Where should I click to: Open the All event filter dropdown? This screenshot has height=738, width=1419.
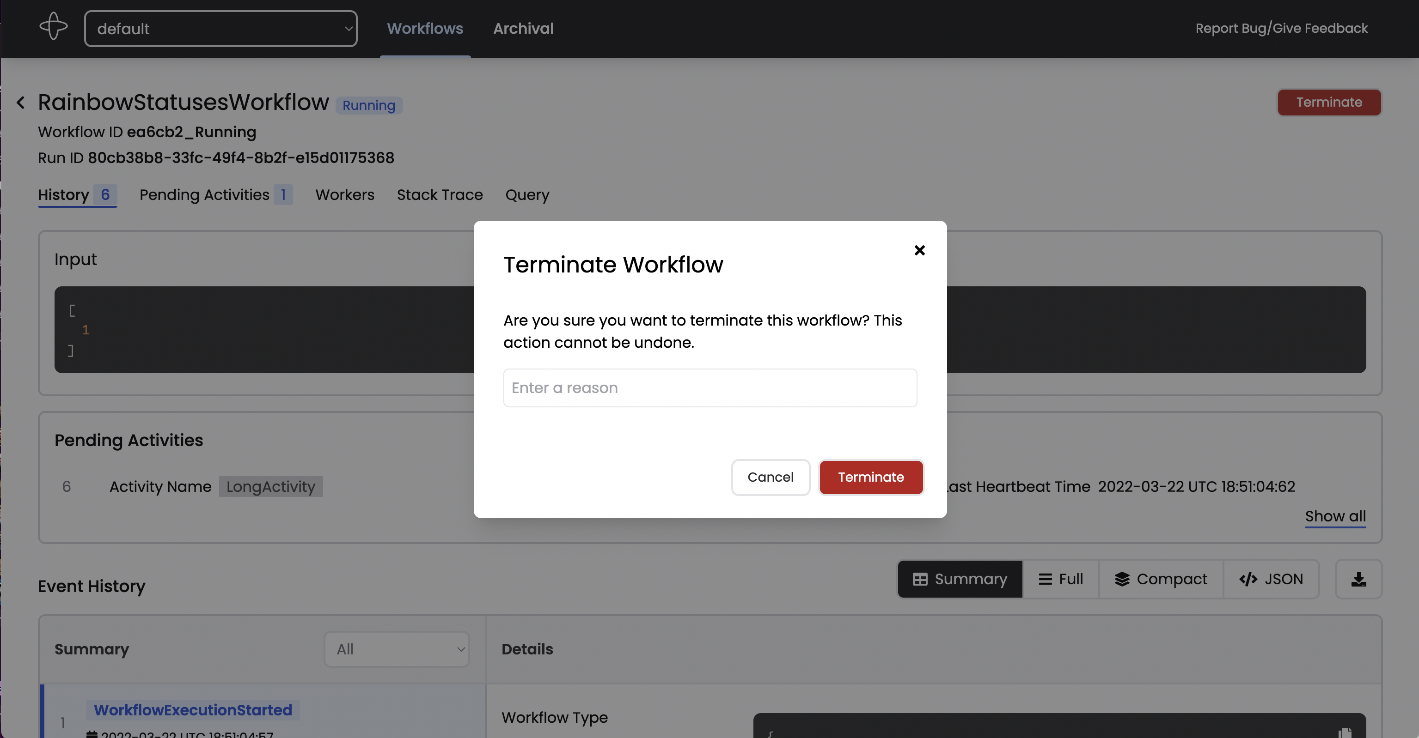pyautogui.click(x=397, y=649)
